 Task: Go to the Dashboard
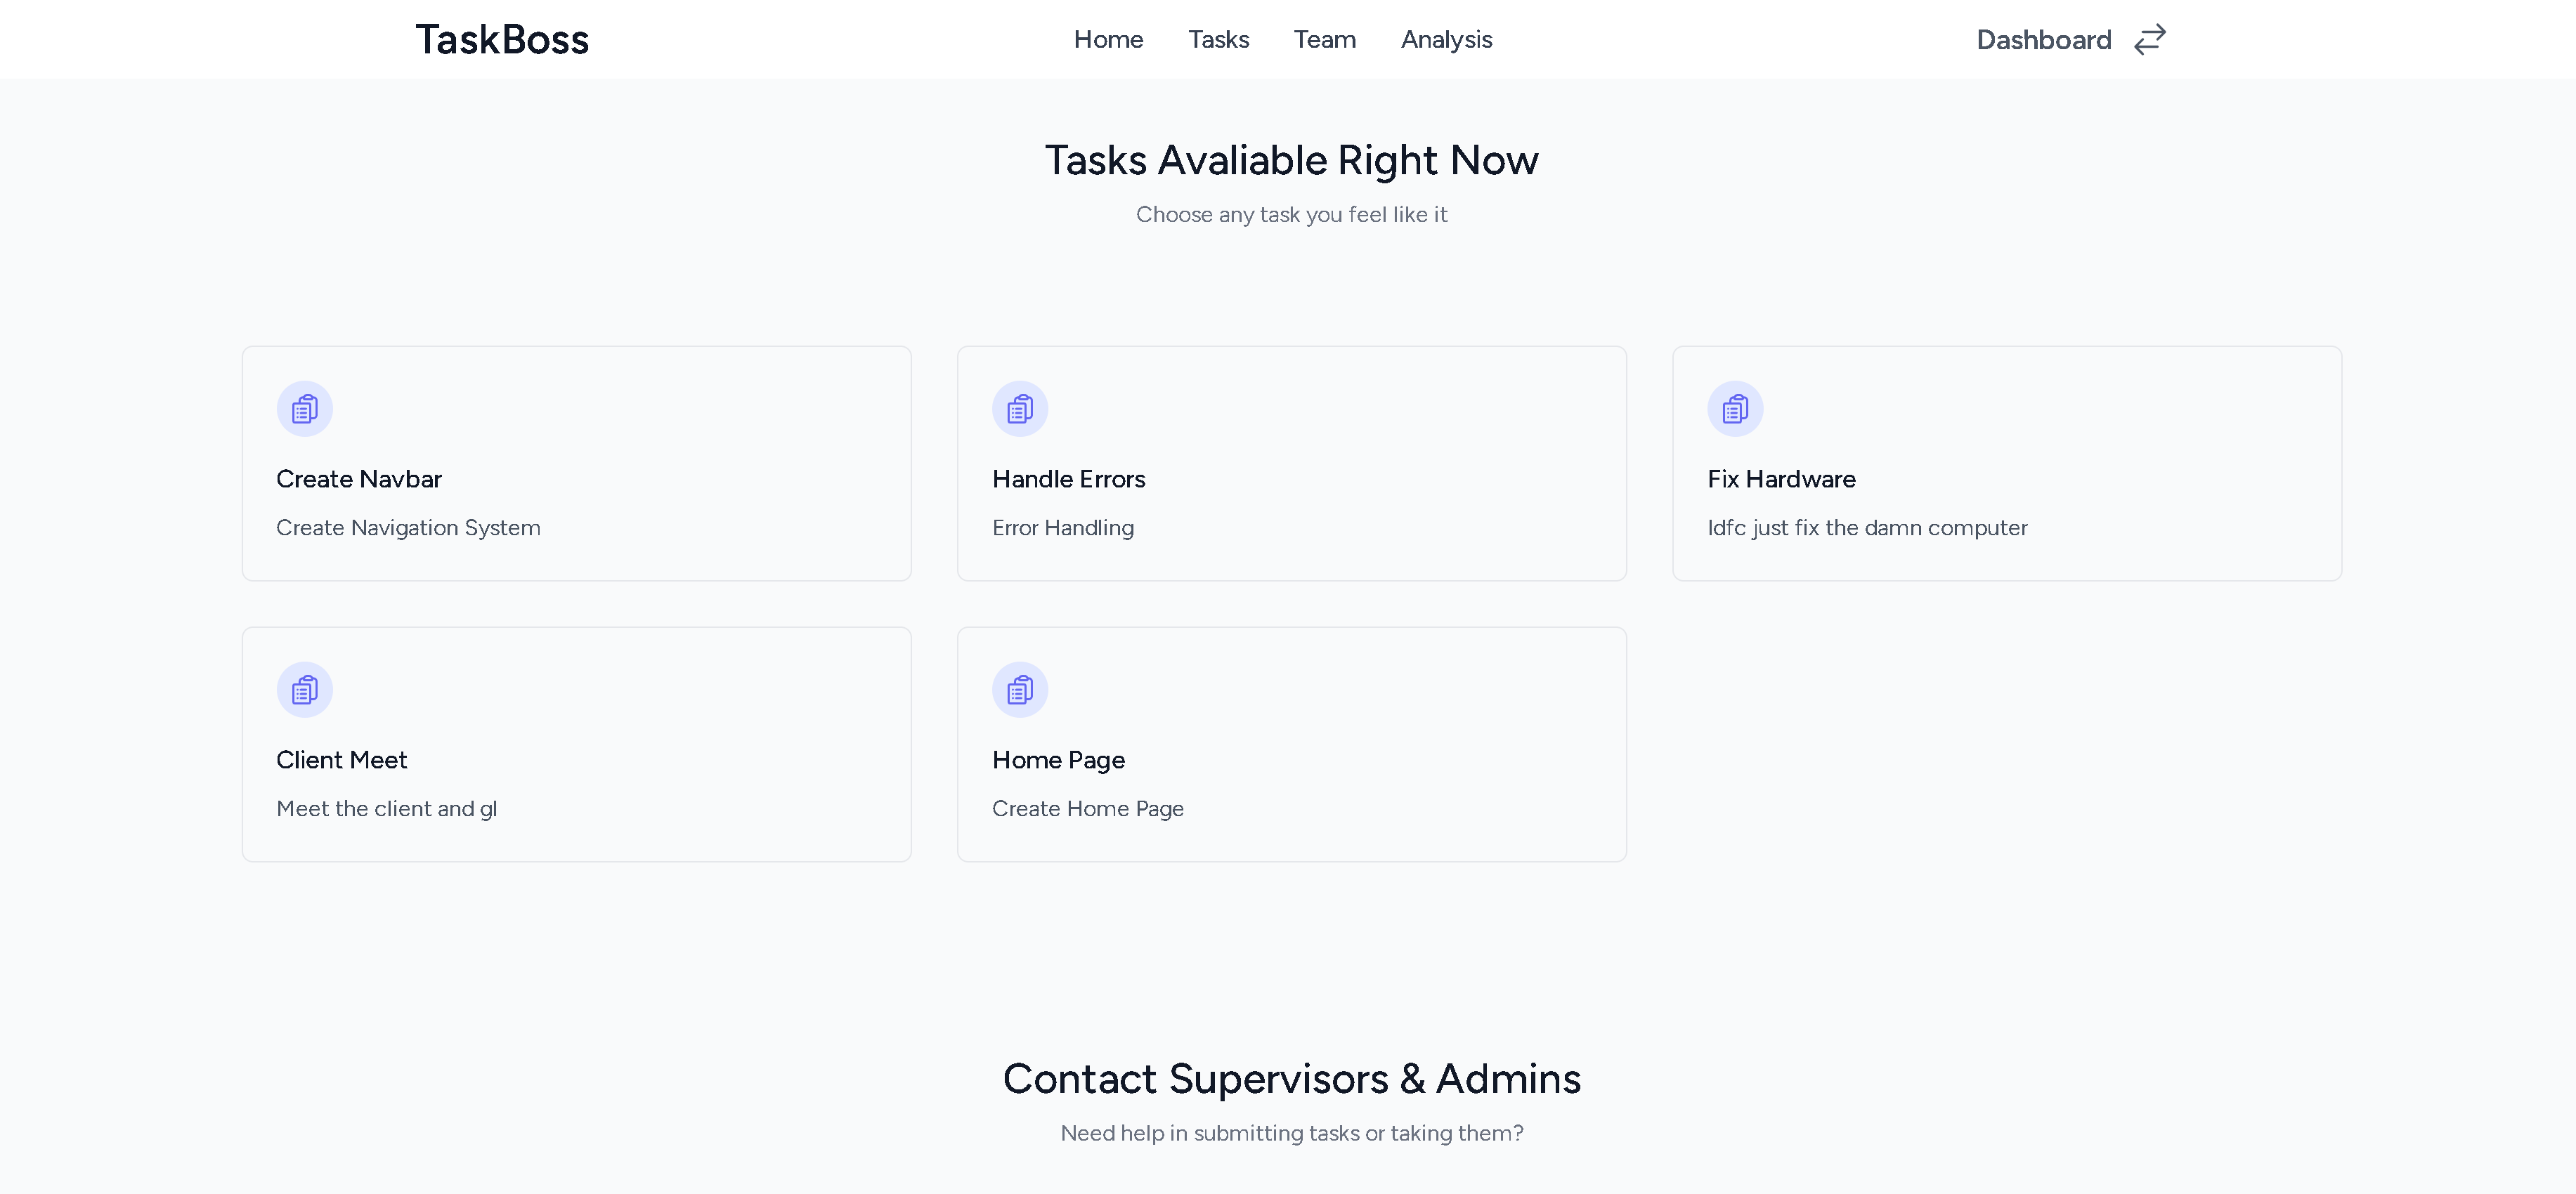2043,39
